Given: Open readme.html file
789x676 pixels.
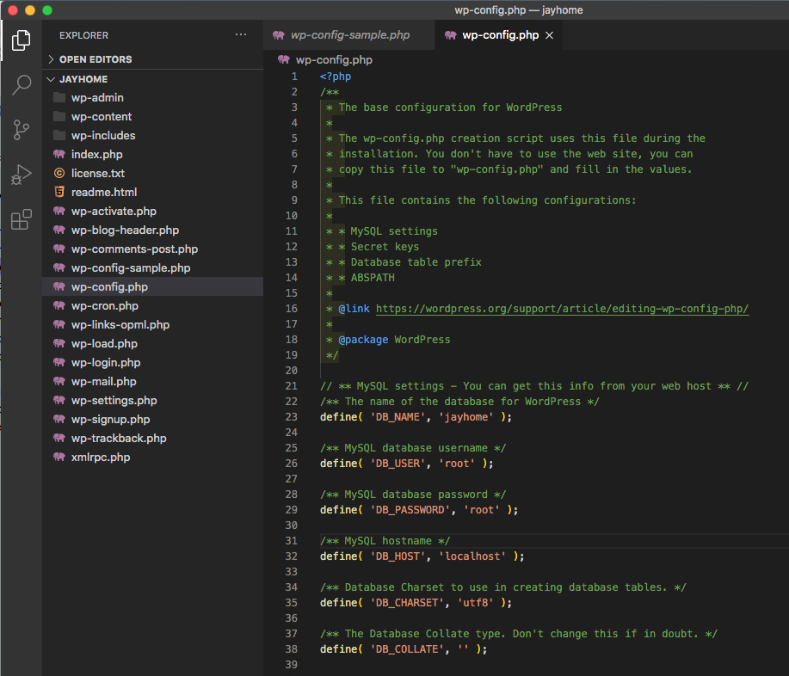Looking at the screenshot, I should (x=152, y=192).
